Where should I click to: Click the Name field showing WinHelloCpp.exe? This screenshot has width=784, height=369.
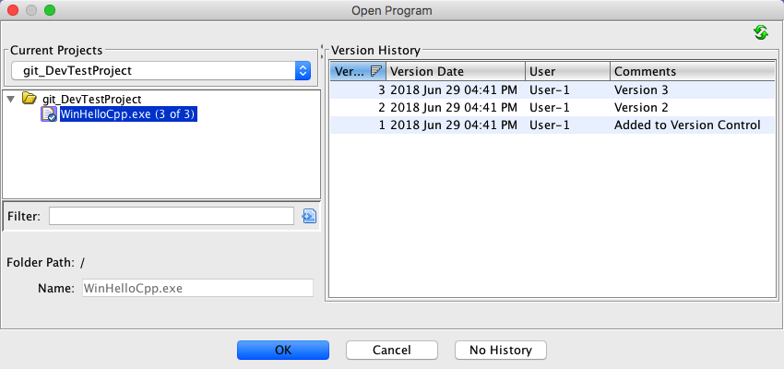pos(197,288)
